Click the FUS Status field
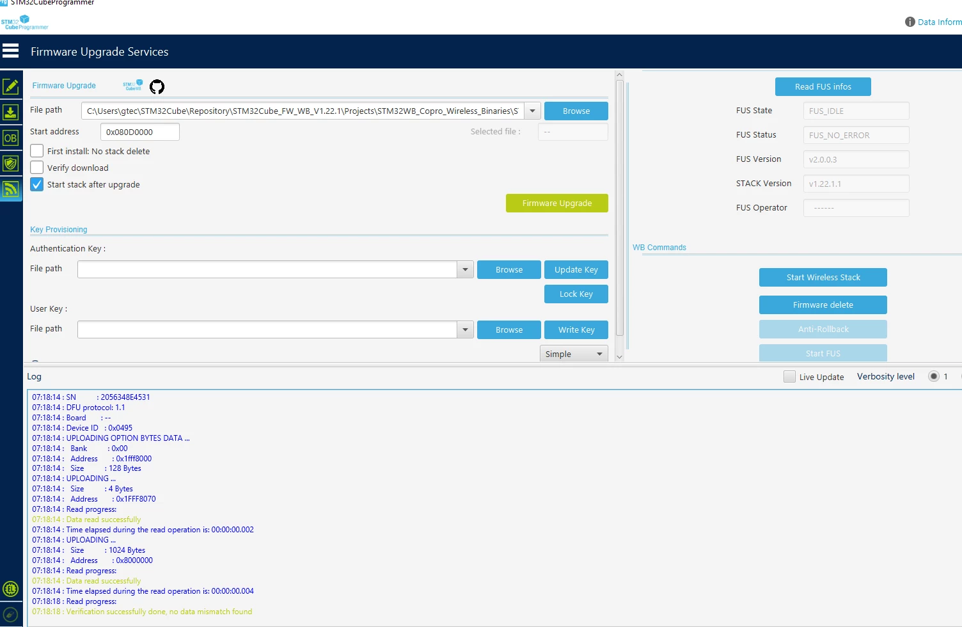This screenshot has height=627, width=962. pos(856,135)
